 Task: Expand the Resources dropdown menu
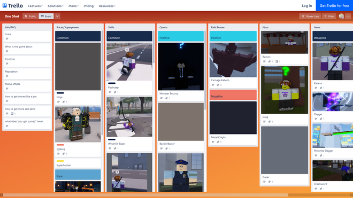click(107, 6)
